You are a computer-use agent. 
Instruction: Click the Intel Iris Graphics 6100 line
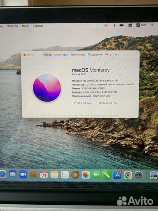[x=94, y=92]
